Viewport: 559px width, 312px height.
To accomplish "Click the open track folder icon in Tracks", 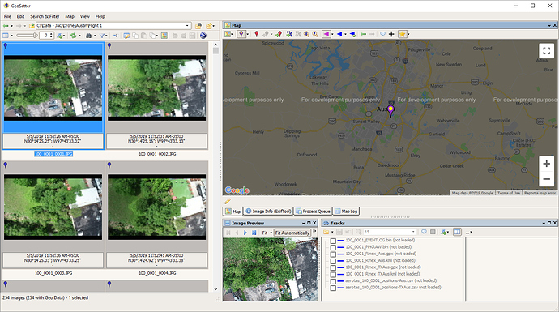I will pyautogui.click(x=326, y=232).
